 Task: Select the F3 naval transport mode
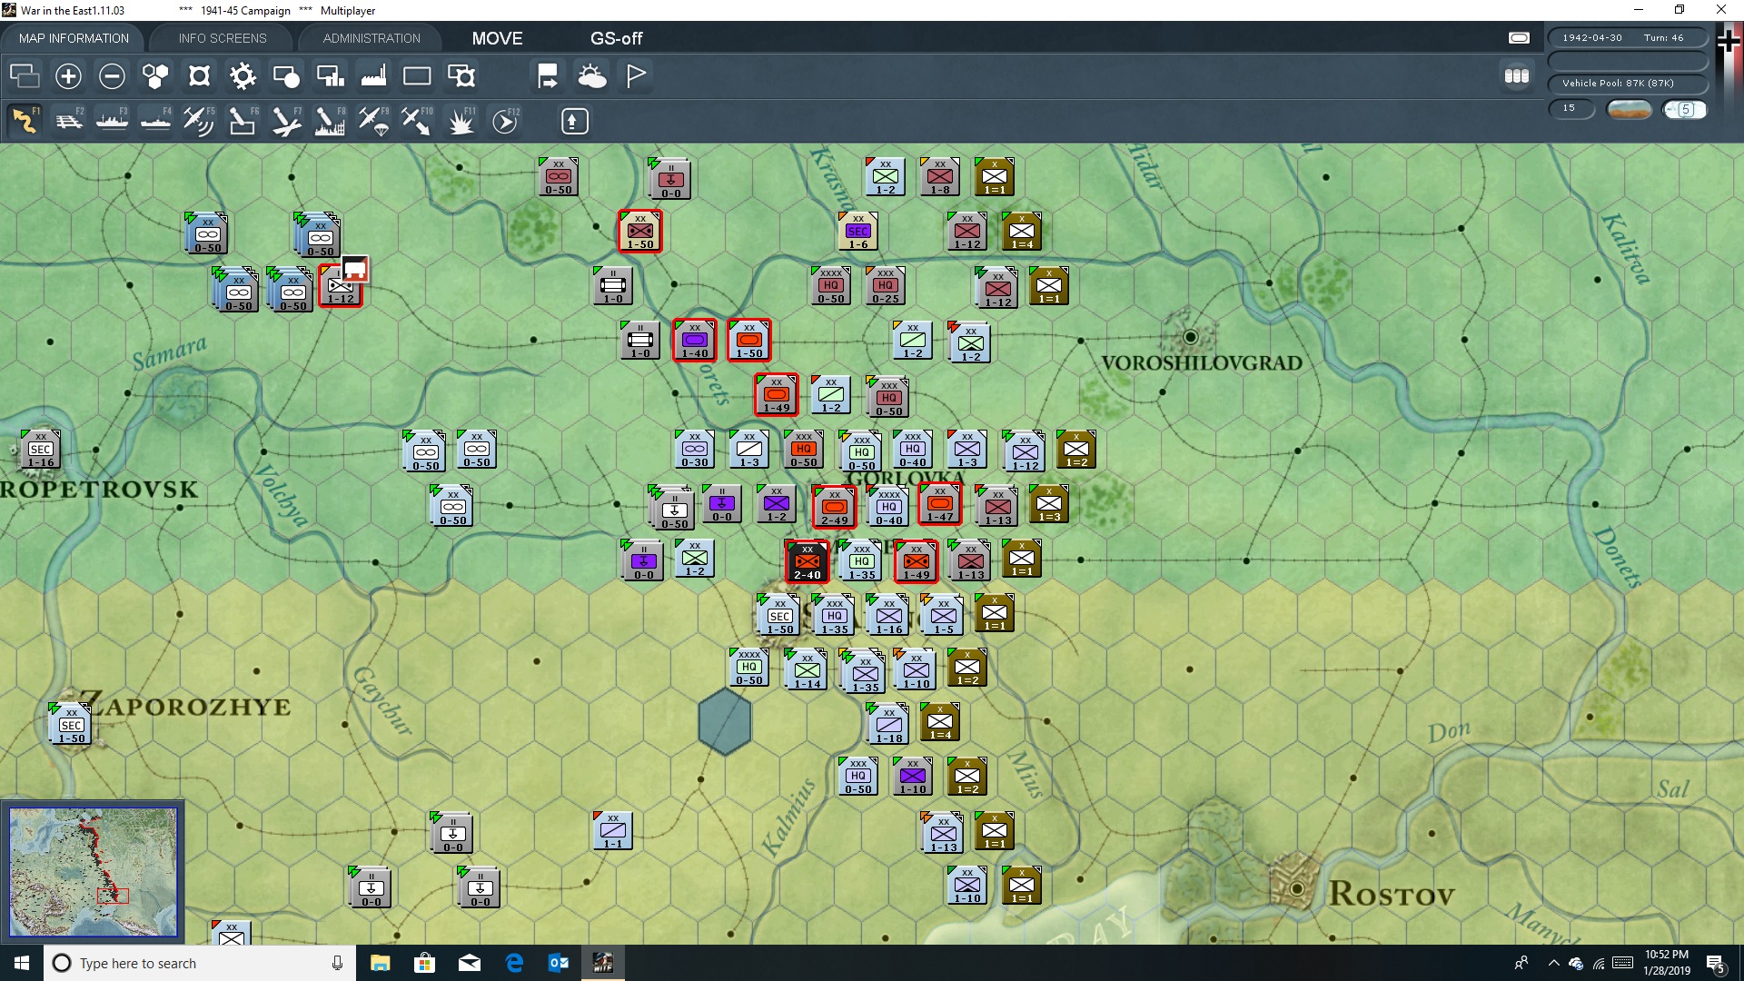click(112, 121)
